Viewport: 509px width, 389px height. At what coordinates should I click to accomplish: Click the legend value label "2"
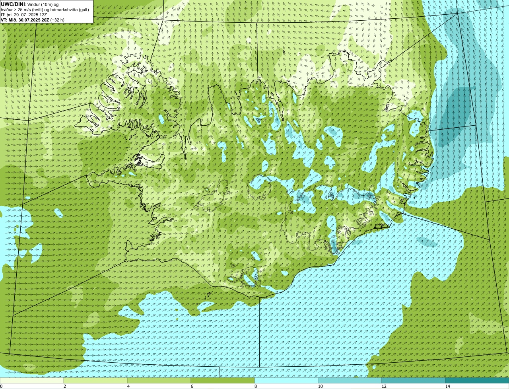tap(65, 386)
